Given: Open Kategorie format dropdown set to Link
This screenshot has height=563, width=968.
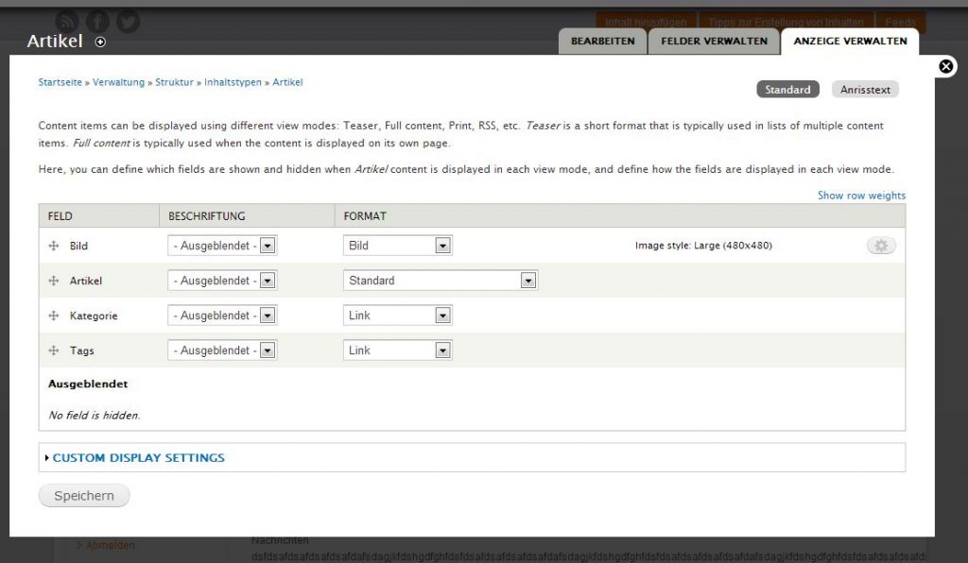Looking at the screenshot, I should click(398, 316).
